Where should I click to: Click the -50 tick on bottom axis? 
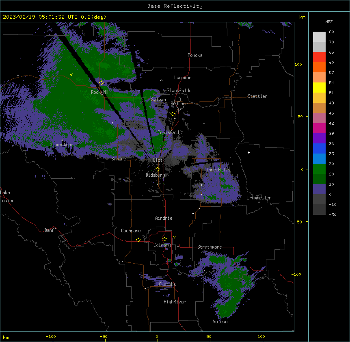click(104, 336)
